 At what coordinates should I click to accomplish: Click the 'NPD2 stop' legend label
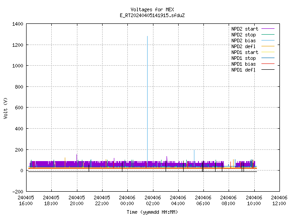(x=243, y=35)
